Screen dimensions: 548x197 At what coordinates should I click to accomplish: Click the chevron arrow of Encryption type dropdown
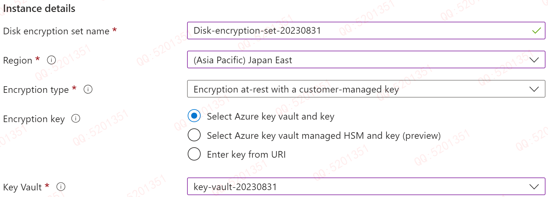(x=534, y=89)
